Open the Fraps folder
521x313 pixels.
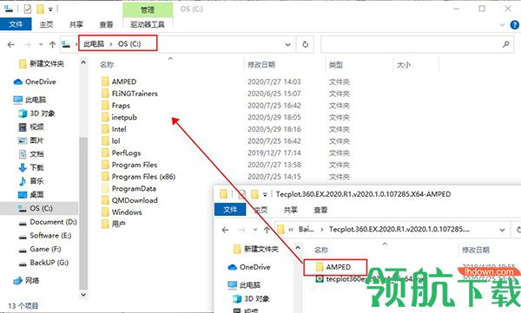(x=116, y=106)
